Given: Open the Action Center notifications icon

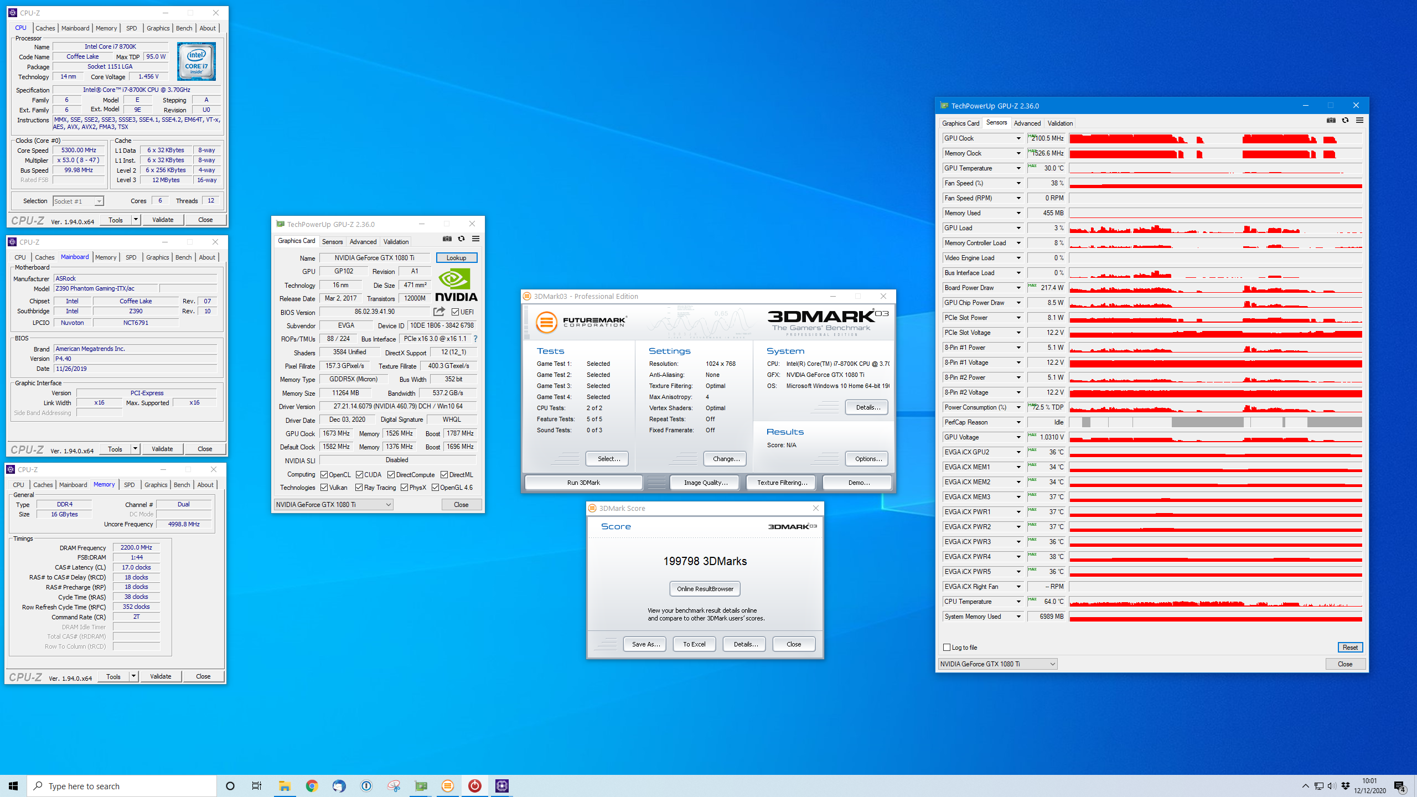Looking at the screenshot, I should (x=1400, y=786).
